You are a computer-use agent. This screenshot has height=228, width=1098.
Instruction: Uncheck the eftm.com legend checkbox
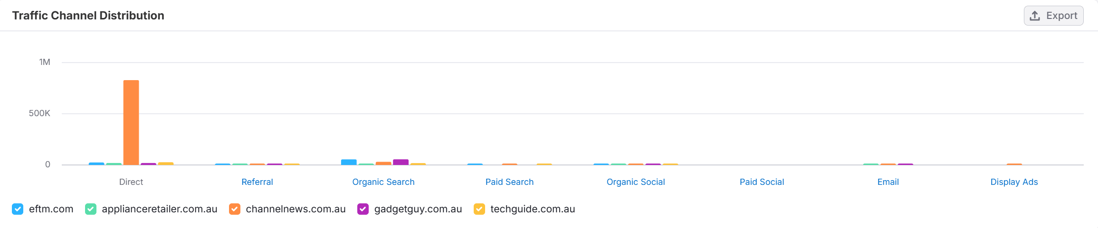18,209
